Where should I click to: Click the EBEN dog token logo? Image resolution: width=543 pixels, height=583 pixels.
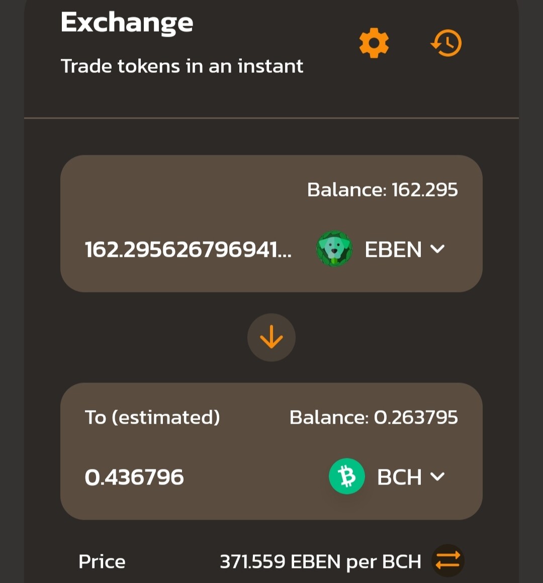(x=334, y=249)
